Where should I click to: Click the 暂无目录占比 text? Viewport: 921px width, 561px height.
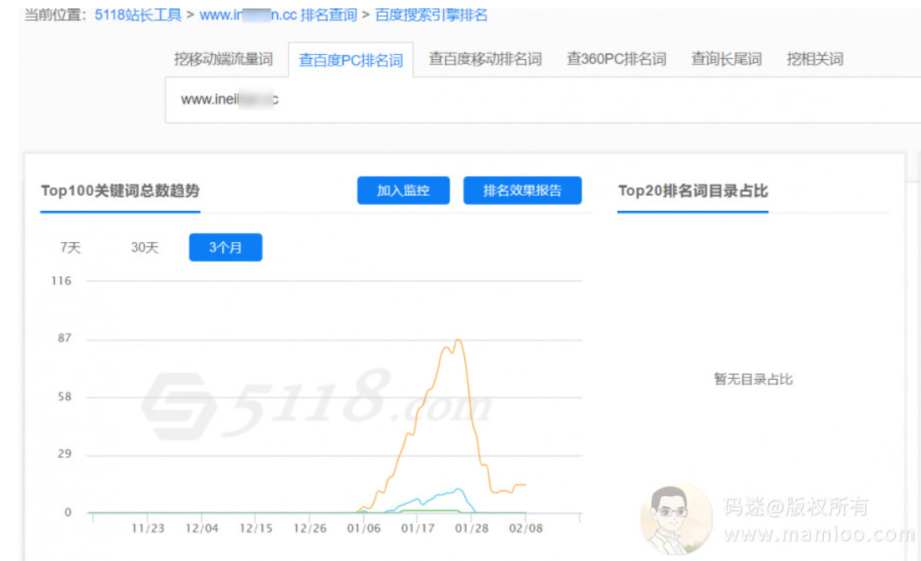click(x=753, y=379)
